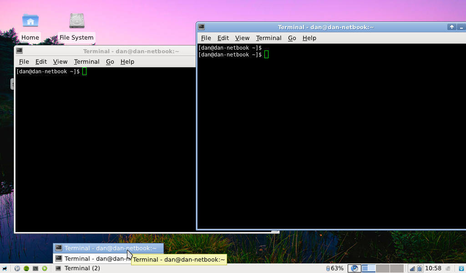Open the File menu in the right terminal
Screen dimensions: 466x273
coord(206,38)
